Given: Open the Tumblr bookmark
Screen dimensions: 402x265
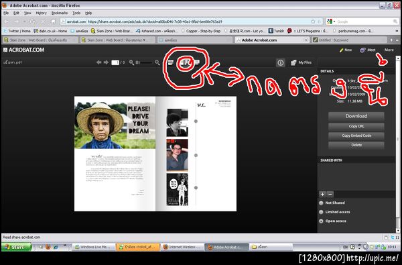Looking at the screenshot, I should tap(276, 31).
